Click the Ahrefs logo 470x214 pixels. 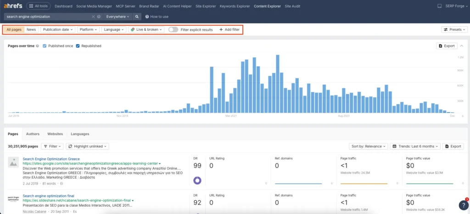13,6
